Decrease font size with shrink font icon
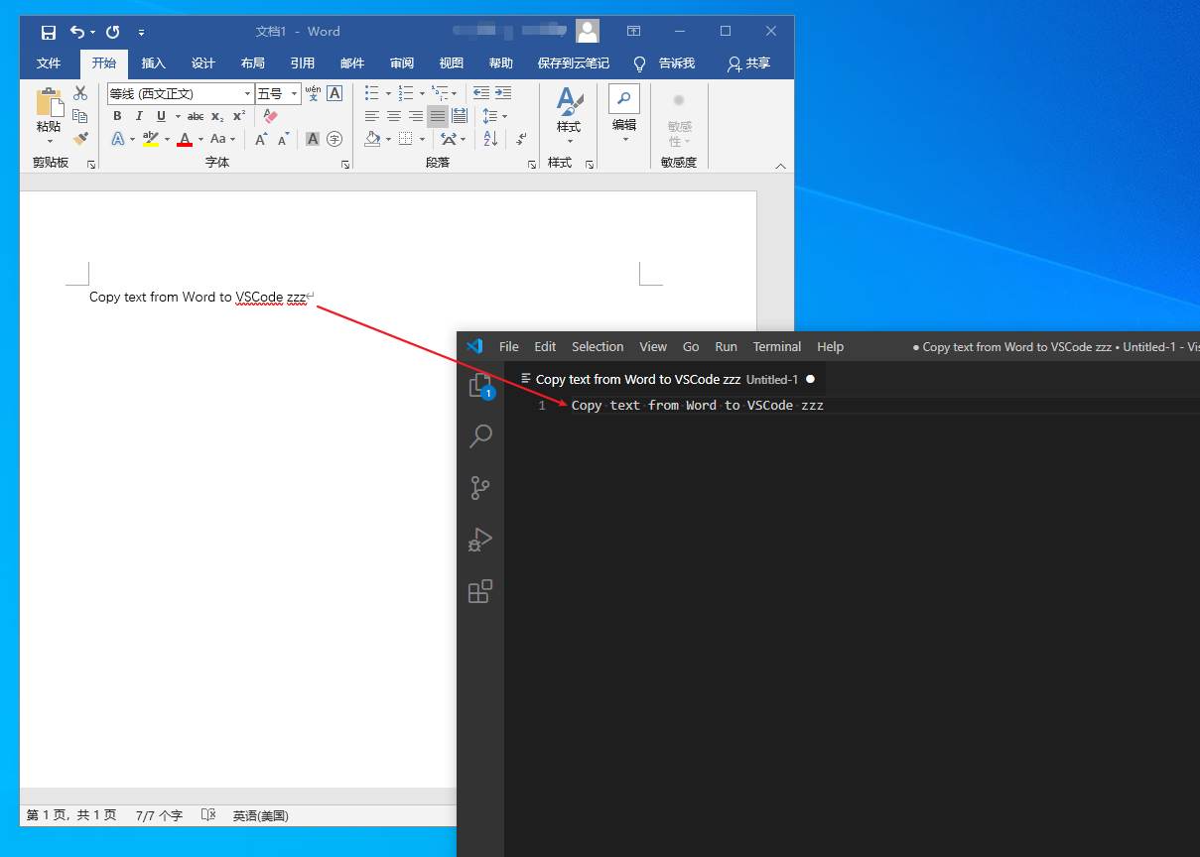1200x857 pixels. click(x=284, y=140)
